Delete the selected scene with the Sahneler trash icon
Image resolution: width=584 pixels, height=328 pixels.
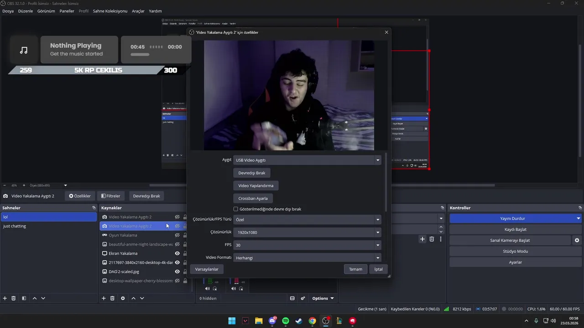click(x=14, y=298)
